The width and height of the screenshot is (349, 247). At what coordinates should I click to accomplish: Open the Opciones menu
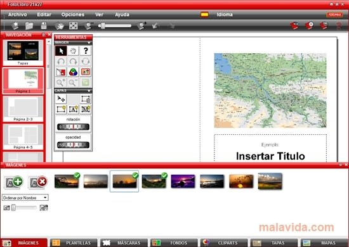[x=73, y=15]
